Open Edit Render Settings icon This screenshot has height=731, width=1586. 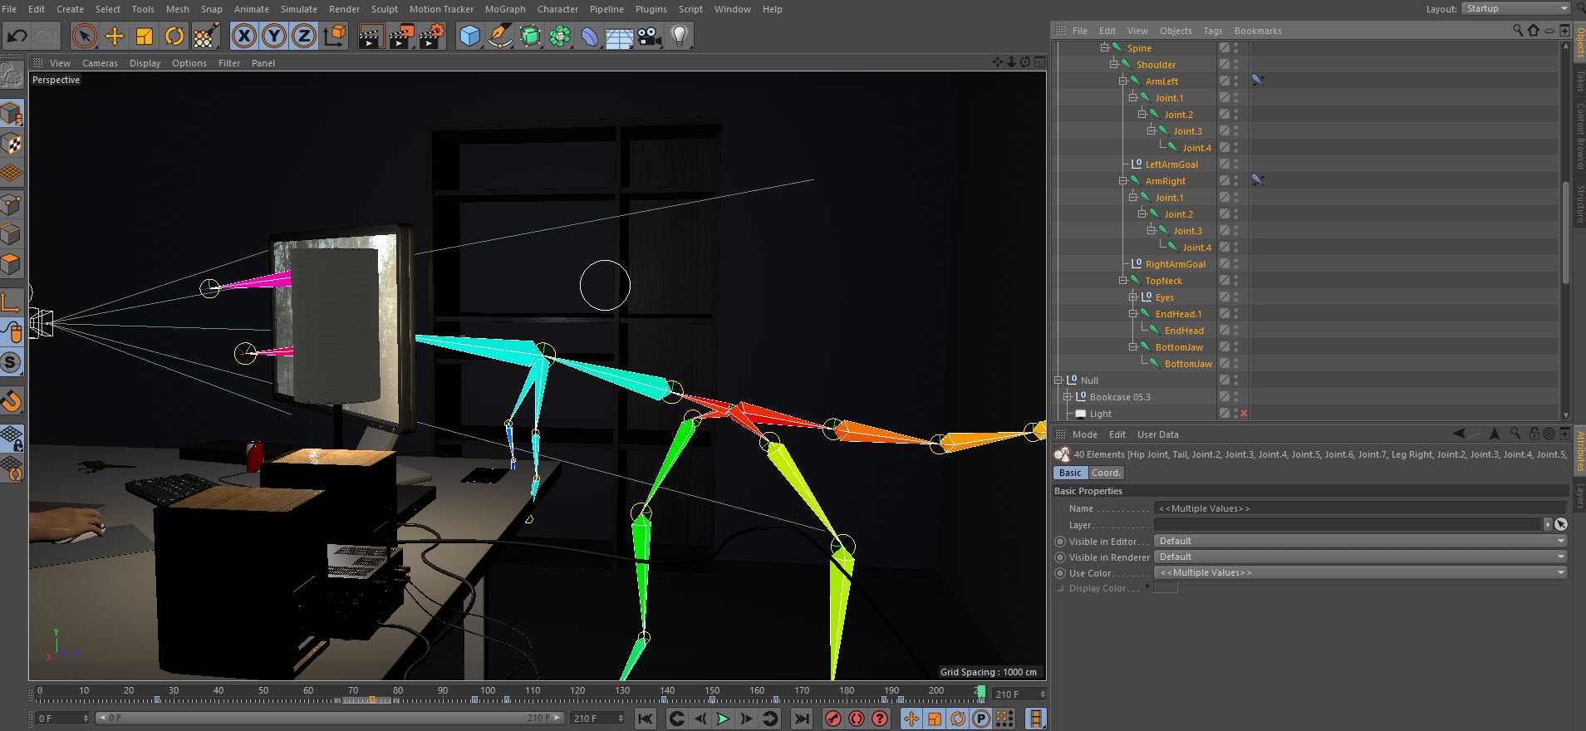tap(431, 36)
